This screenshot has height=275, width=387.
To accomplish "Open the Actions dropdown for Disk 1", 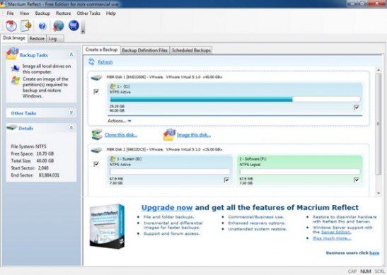I will pos(120,121).
